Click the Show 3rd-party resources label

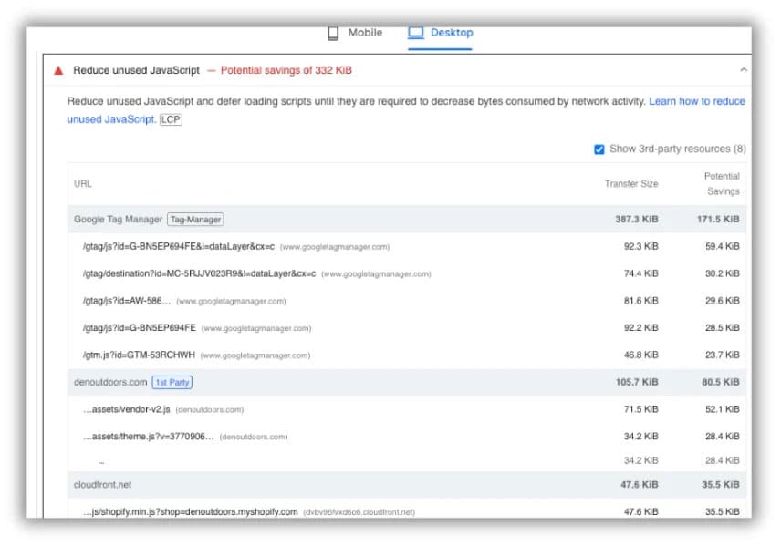678,149
